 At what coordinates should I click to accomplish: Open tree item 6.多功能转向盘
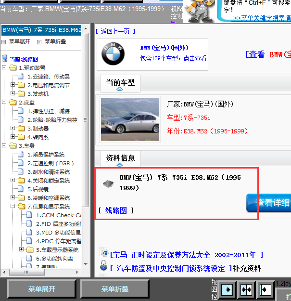click(55, 259)
